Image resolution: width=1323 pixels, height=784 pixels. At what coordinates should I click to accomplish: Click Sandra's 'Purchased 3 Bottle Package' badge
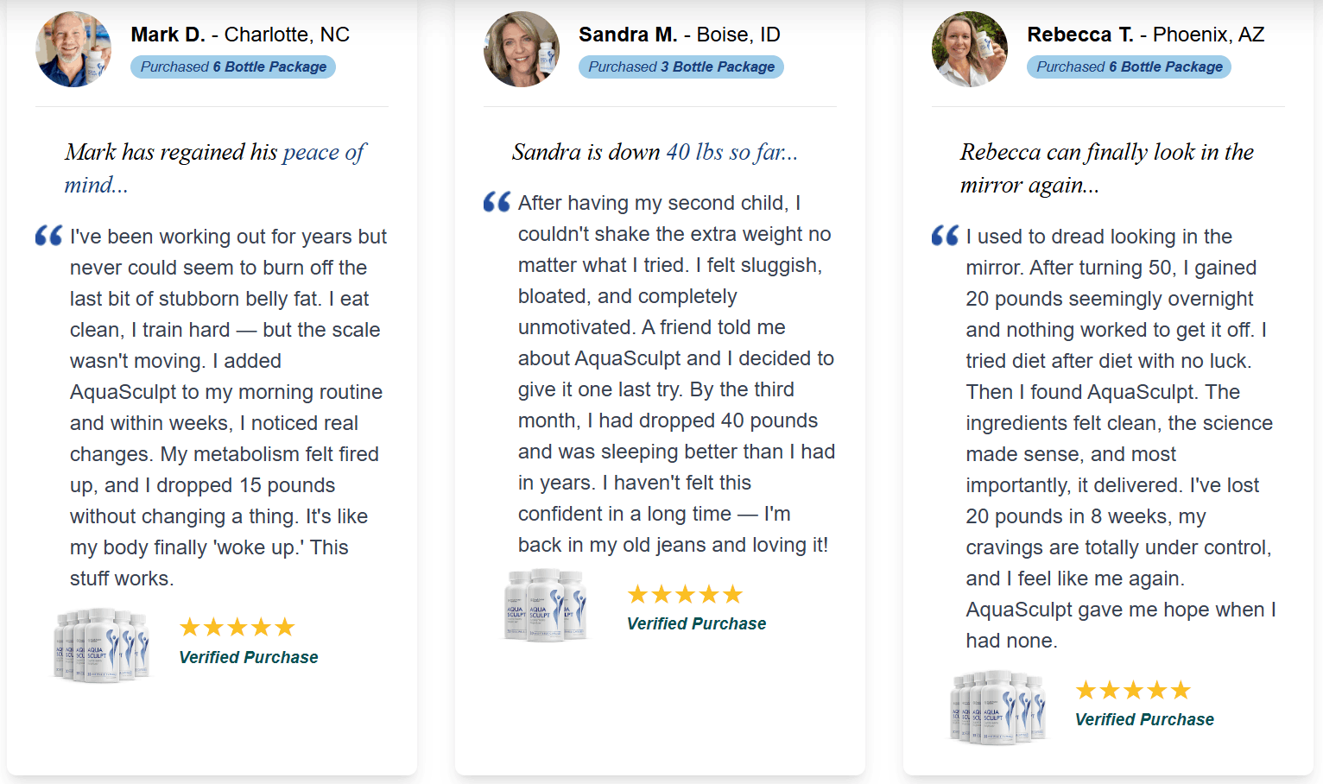coord(681,67)
